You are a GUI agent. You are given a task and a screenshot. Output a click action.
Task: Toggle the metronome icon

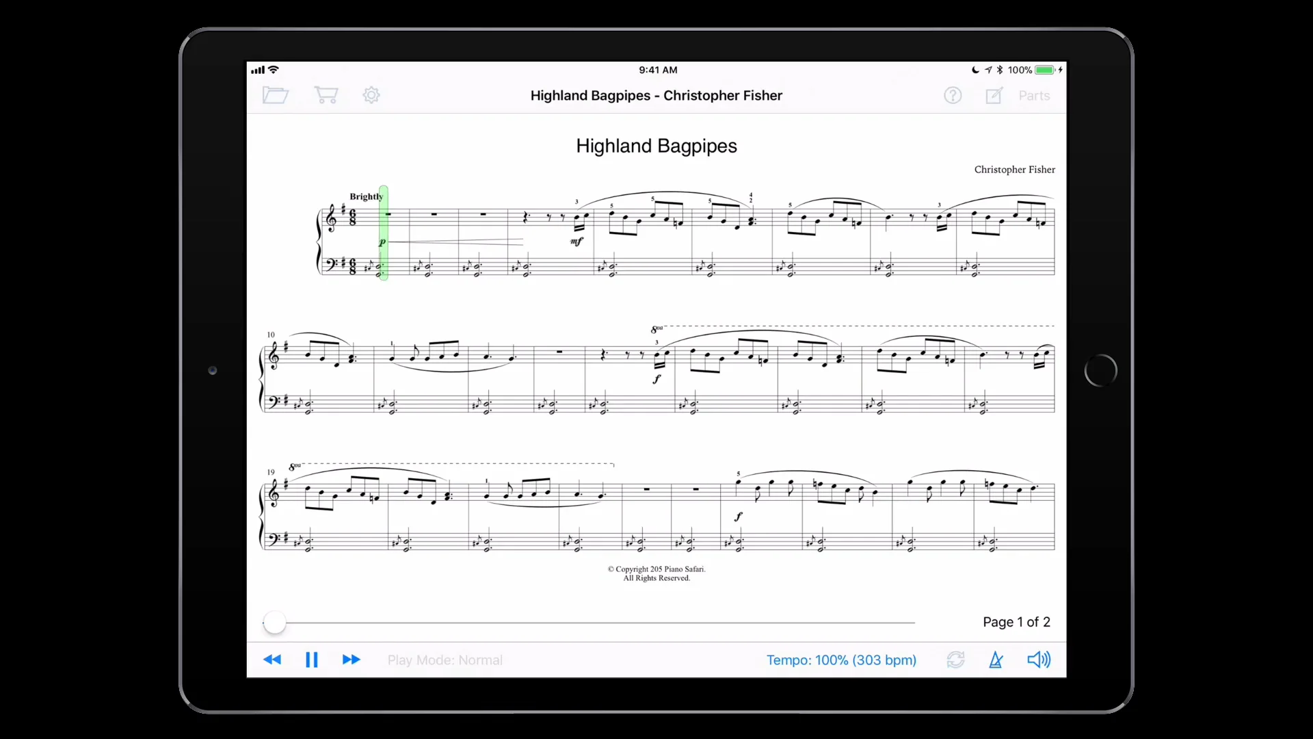coord(996,660)
